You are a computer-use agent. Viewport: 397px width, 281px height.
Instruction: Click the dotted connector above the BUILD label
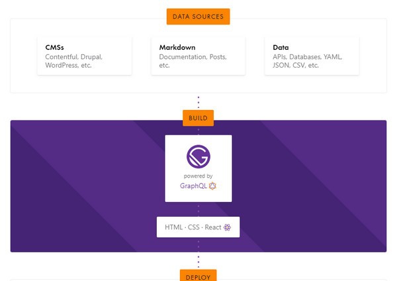[198, 102]
